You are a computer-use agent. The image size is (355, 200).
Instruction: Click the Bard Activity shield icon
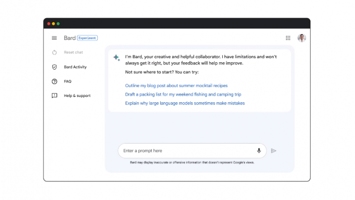click(55, 67)
